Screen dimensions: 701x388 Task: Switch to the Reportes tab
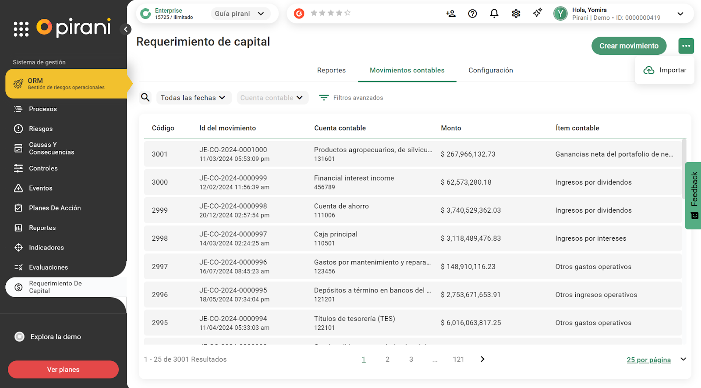[x=331, y=70]
